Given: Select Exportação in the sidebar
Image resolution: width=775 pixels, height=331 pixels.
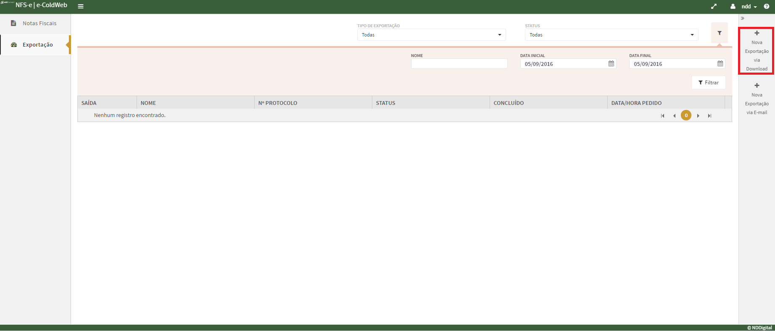Looking at the screenshot, I should point(35,45).
